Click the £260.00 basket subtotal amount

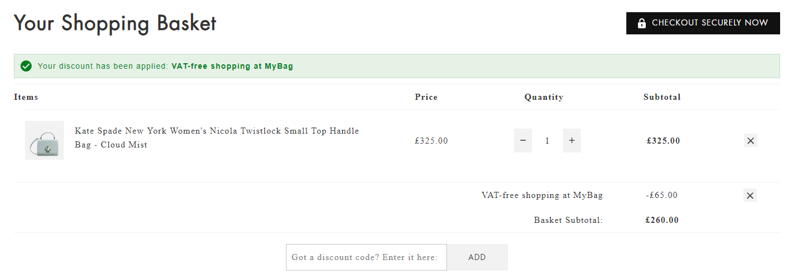(x=662, y=220)
